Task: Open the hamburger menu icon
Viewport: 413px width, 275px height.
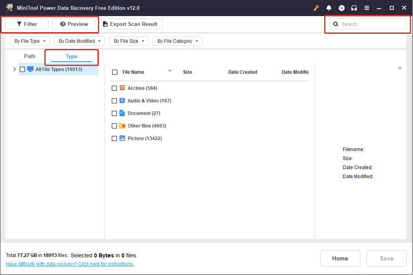Action: point(367,8)
